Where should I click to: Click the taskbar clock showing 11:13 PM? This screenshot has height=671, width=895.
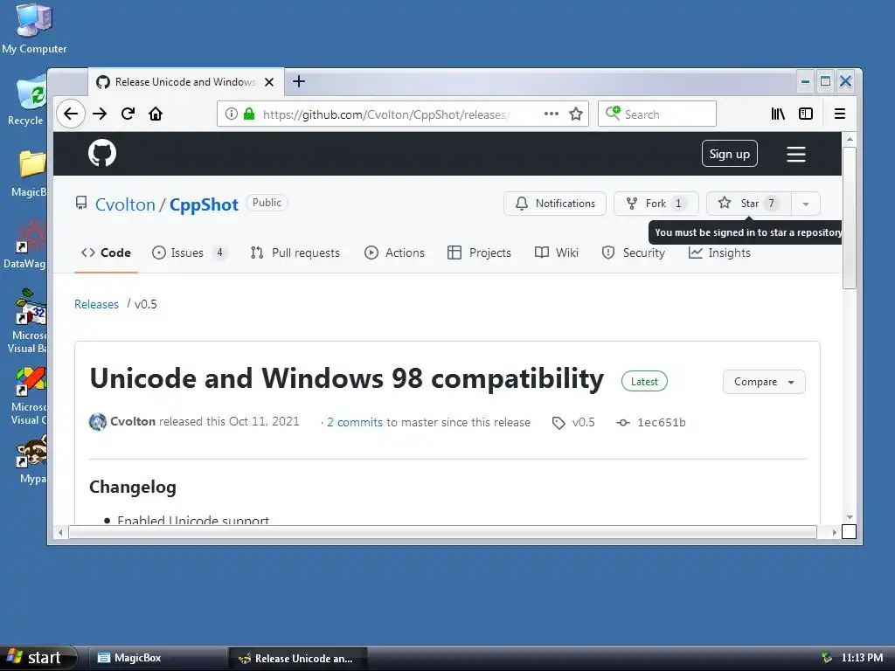pos(862,658)
